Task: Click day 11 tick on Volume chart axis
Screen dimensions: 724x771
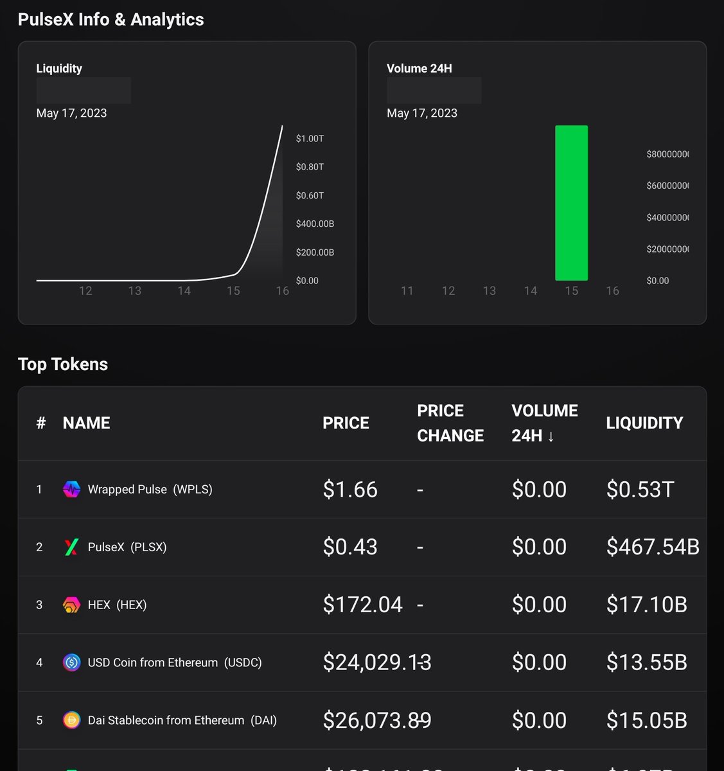Action: pos(407,291)
